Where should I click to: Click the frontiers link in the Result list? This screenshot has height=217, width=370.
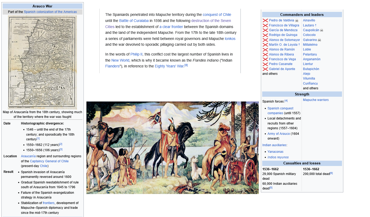click(49, 203)
